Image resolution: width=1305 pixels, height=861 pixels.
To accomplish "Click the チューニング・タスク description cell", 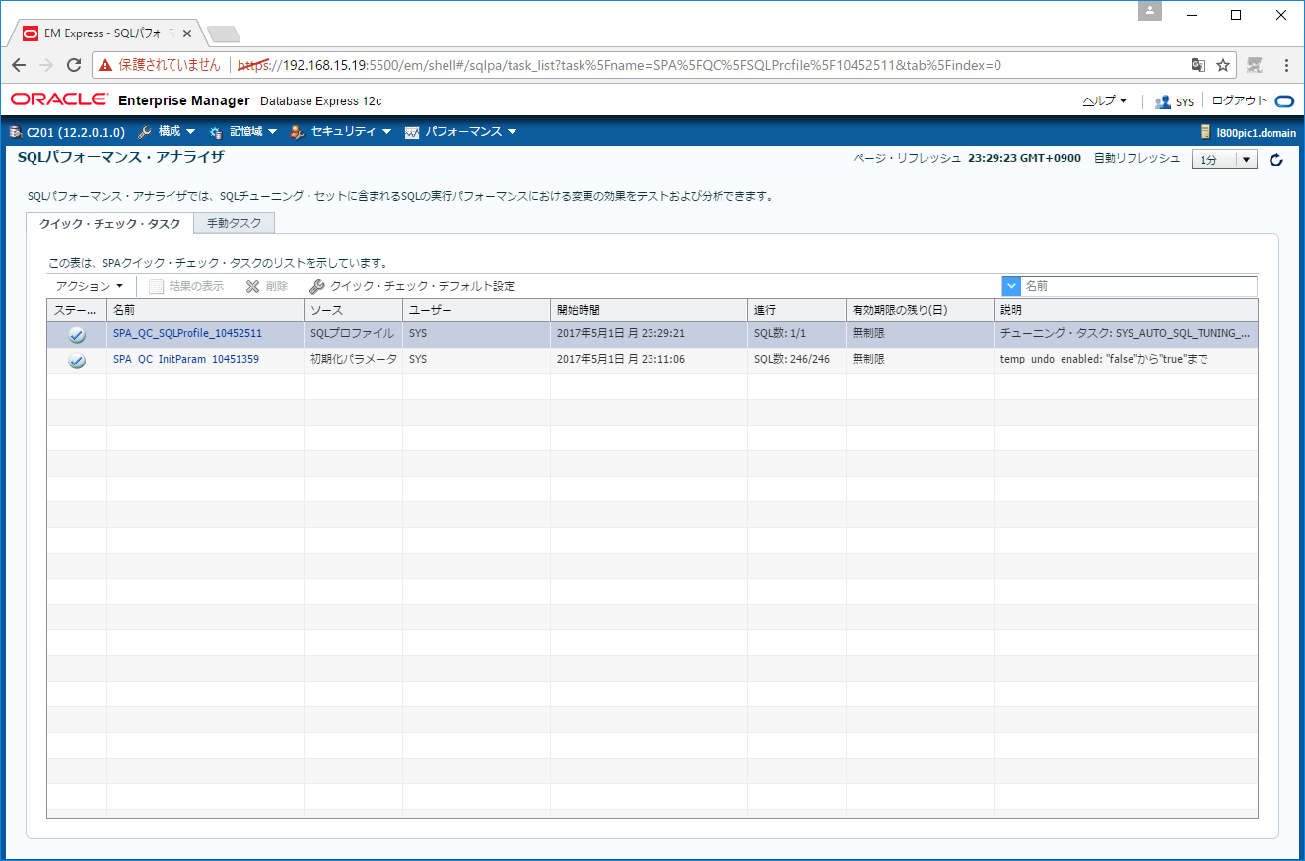I will click(1126, 334).
